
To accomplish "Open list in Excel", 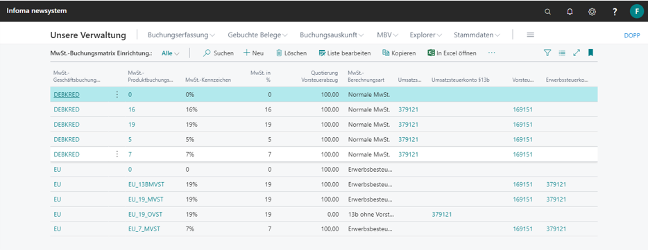I will (452, 53).
